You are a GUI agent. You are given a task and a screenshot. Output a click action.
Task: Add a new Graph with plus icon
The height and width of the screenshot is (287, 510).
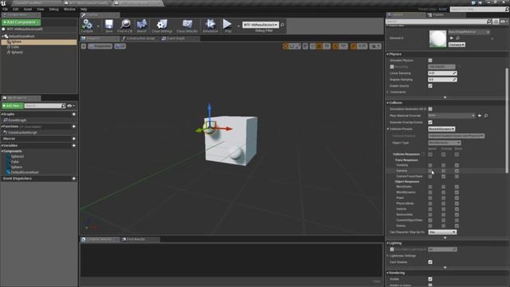pos(74,114)
